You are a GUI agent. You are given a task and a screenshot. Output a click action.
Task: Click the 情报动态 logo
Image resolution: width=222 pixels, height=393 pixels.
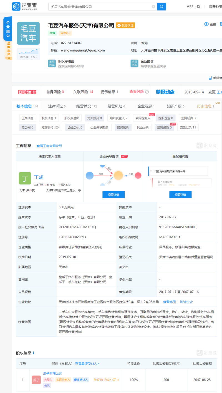click(x=165, y=92)
